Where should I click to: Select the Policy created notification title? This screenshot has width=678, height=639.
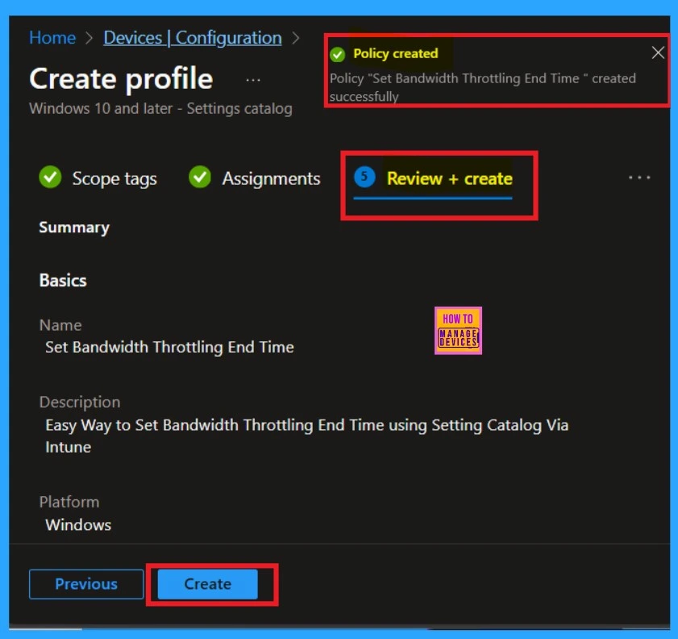coord(395,53)
